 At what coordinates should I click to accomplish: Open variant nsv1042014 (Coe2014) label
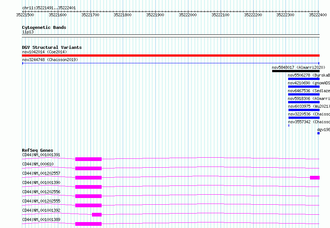tap(44, 52)
